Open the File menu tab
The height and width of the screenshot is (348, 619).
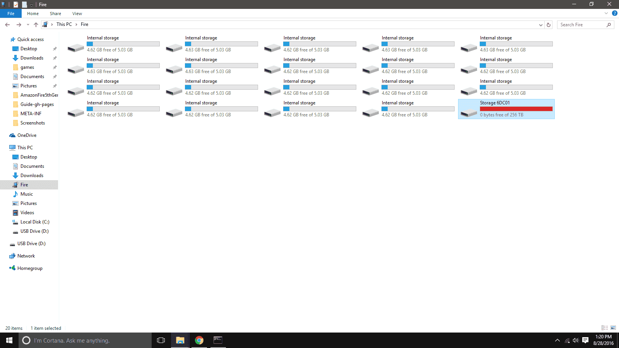click(11, 14)
